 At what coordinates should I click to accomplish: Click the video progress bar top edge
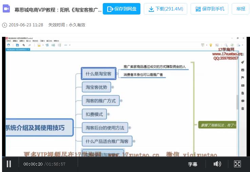(124, 157)
